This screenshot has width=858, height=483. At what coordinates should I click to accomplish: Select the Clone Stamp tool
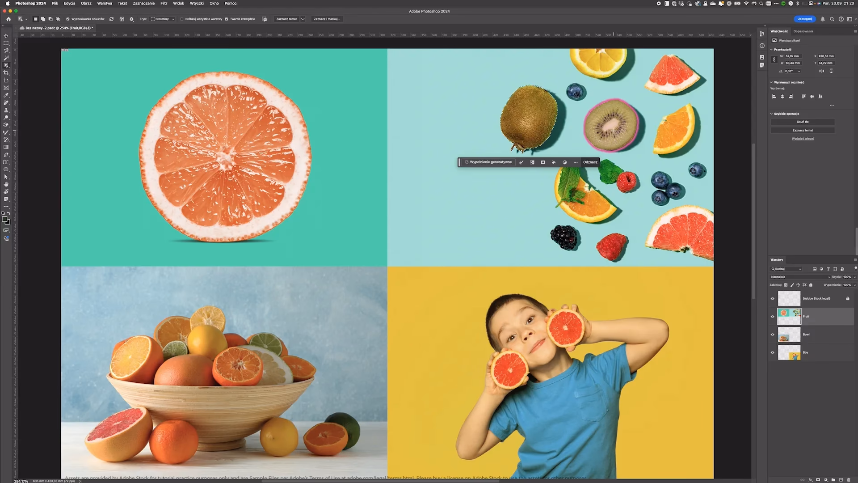(6, 110)
